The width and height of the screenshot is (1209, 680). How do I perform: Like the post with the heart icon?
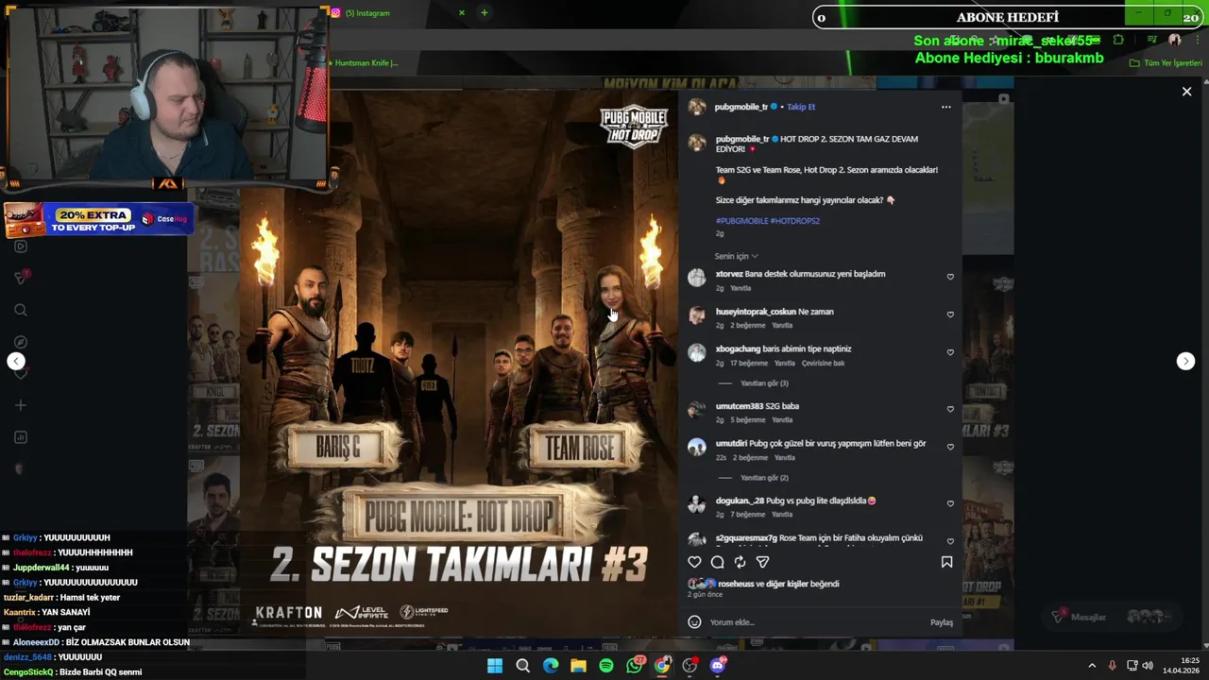pos(694,562)
